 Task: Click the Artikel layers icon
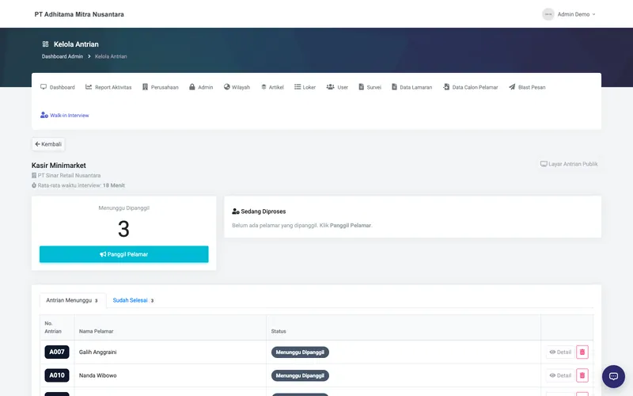click(263, 87)
